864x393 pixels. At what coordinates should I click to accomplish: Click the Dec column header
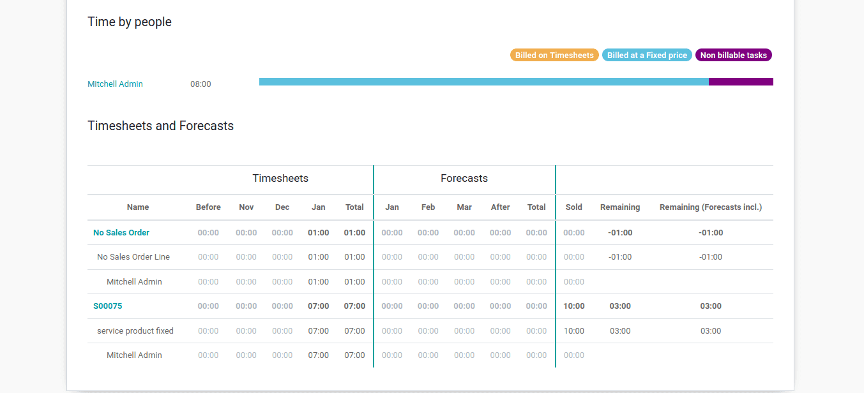(282, 207)
